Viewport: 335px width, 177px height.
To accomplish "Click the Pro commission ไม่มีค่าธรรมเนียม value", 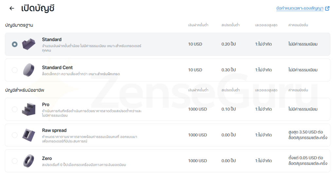I will (x=303, y=109).
